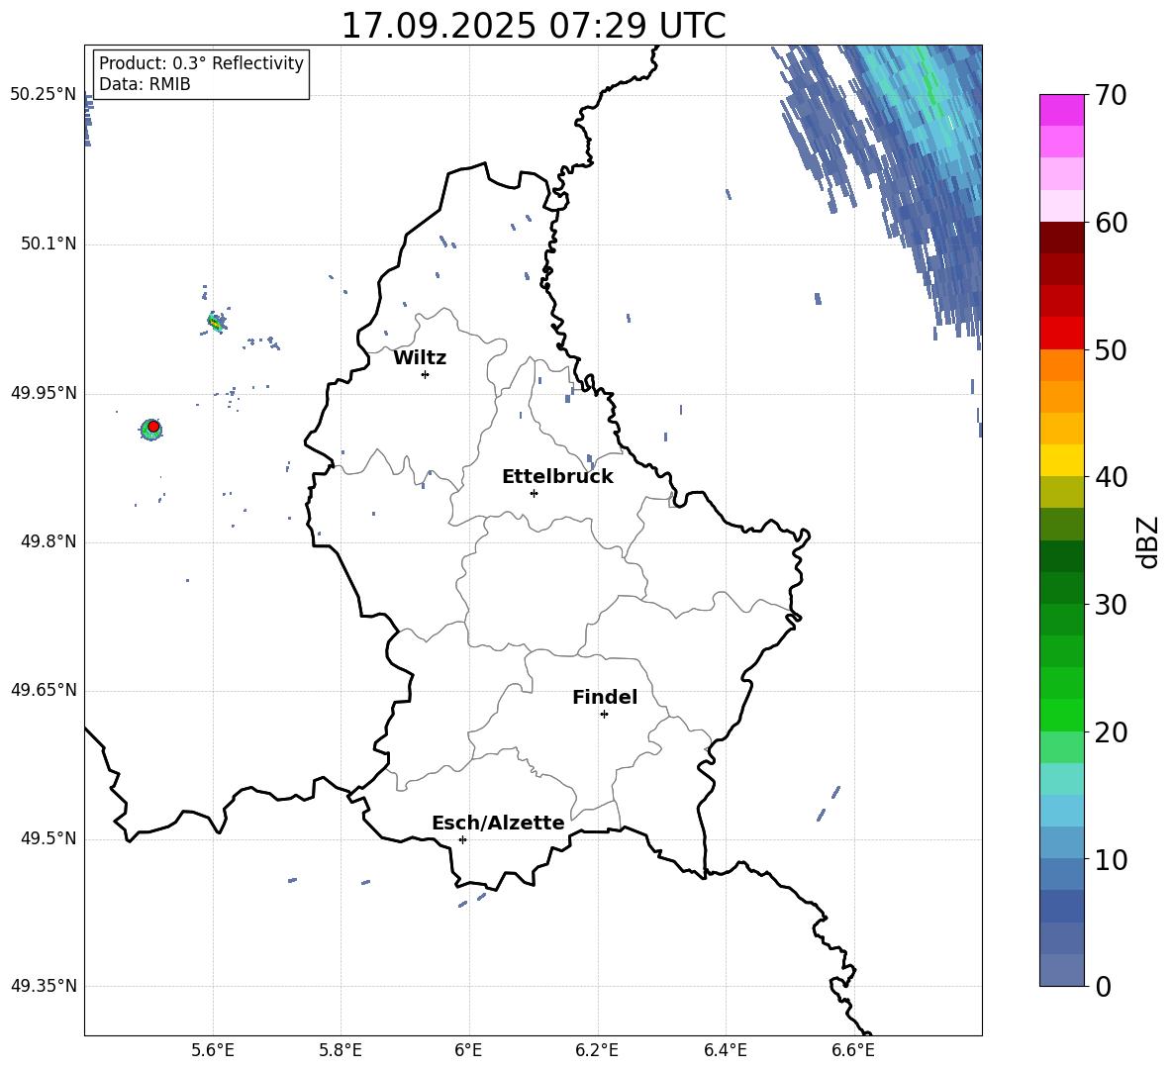Click the Ettelbruck station cross marker

(x=534, y=493)
